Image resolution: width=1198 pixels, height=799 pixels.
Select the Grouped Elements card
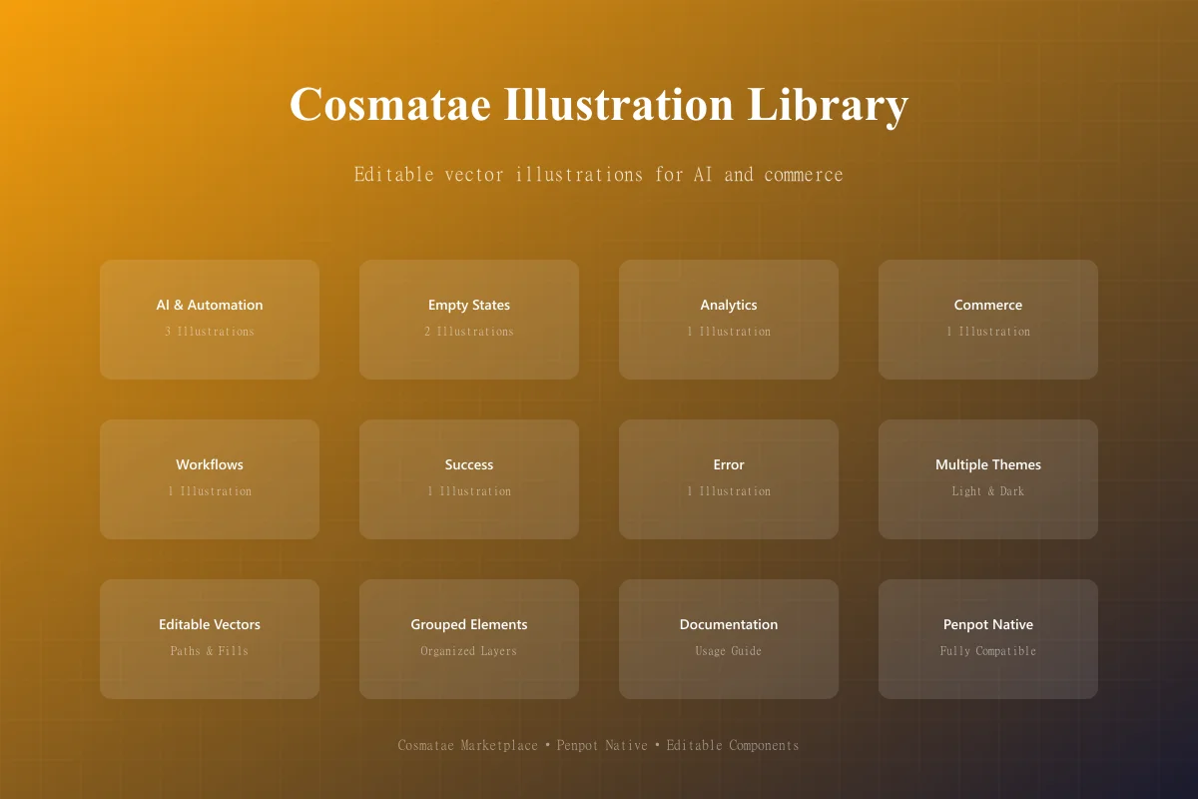[x=469, y=639]
